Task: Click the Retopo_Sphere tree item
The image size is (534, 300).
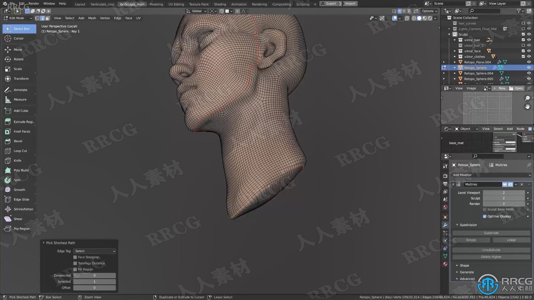Action: coord(475,67)
